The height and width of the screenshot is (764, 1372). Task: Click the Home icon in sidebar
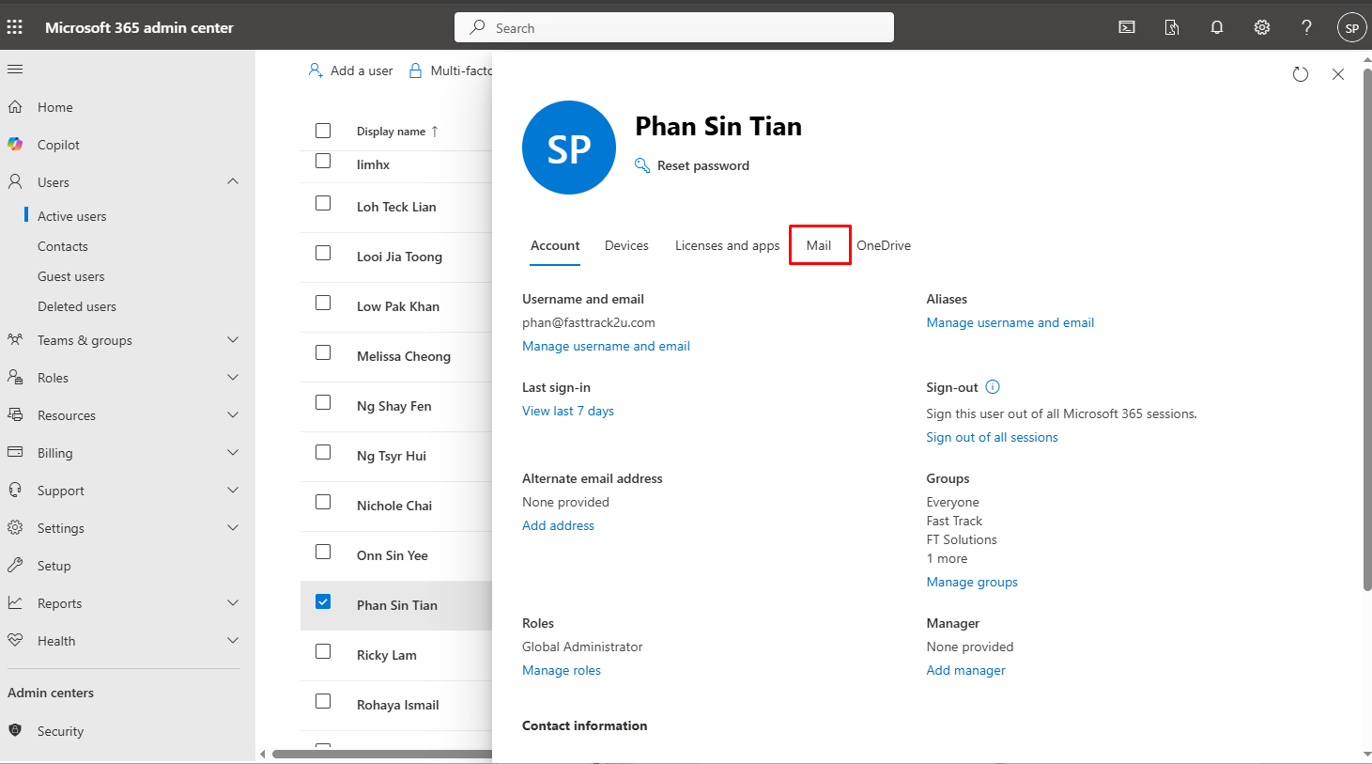coord(15,107)
